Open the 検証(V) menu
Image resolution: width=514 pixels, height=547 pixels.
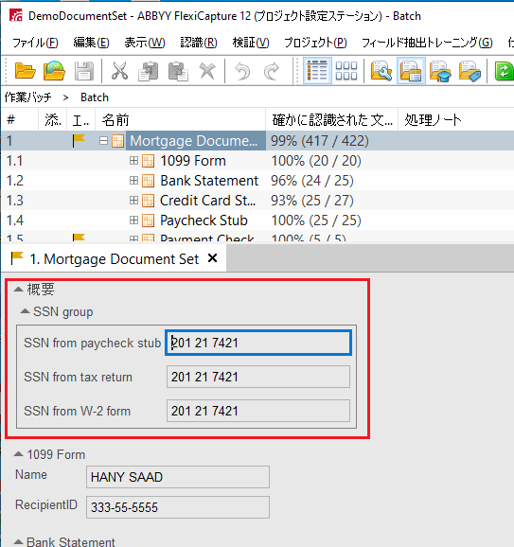(x=251, y=43)
